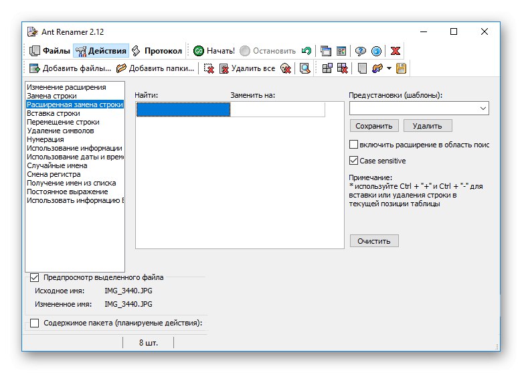522x373 pixels.
Task: Select the last Использовать информацию action
Action: (75, 200)
